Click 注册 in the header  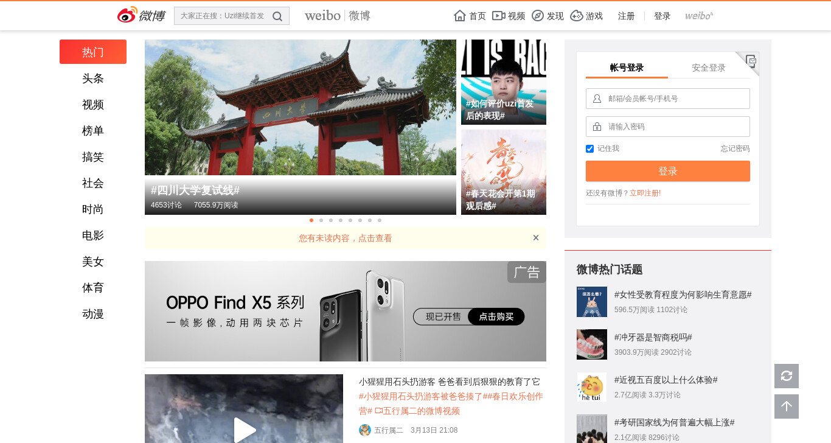(x=627, y=16)
